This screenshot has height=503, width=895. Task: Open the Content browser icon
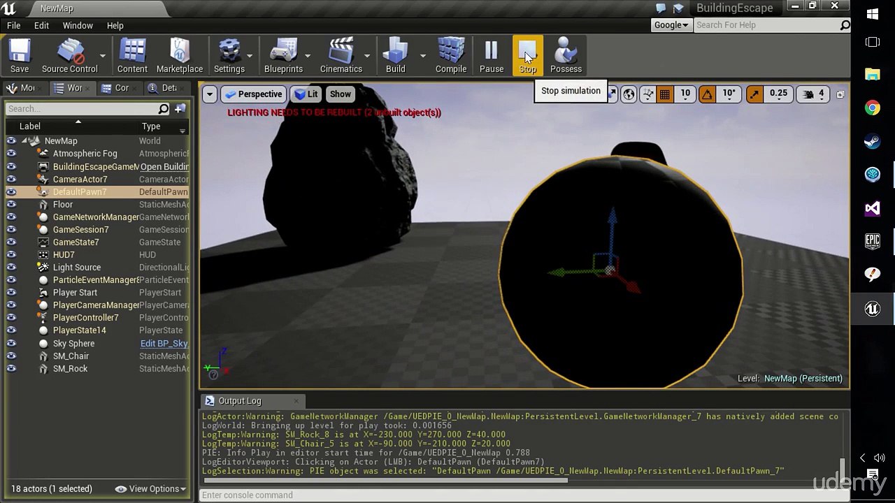(x=132, y=56)
